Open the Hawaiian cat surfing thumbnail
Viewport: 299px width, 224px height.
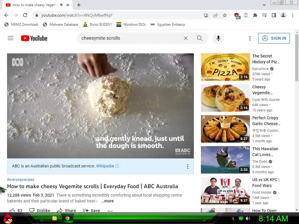[x=225, y=160]
